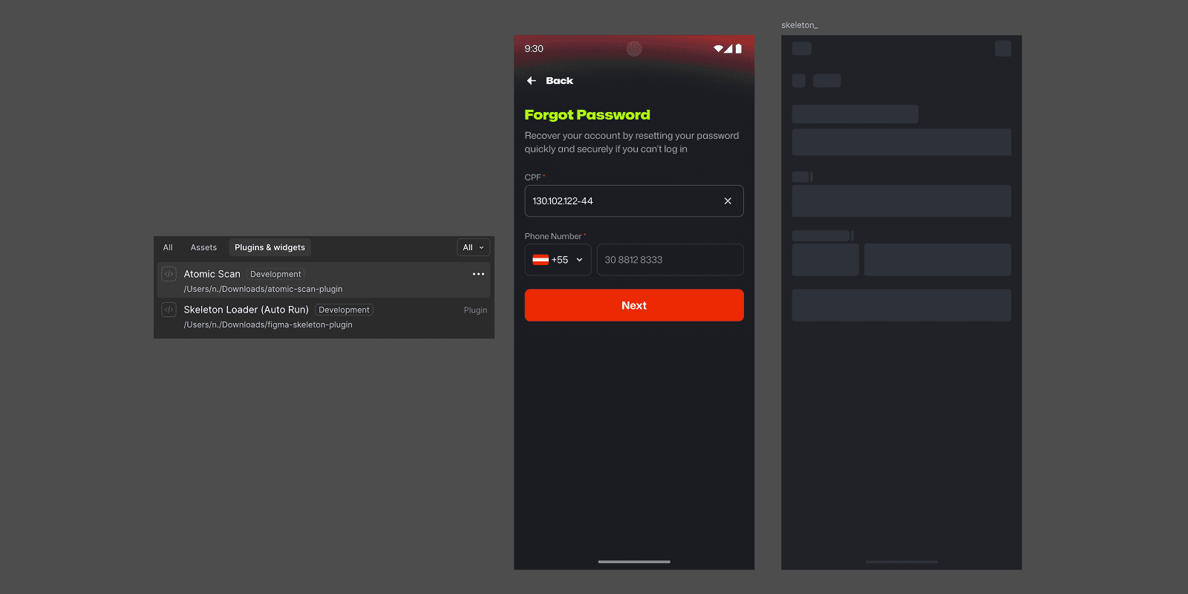Open the +55 country code dropdown
Image resolution: width=1188 pixels, height=594 pixels.
558,260
